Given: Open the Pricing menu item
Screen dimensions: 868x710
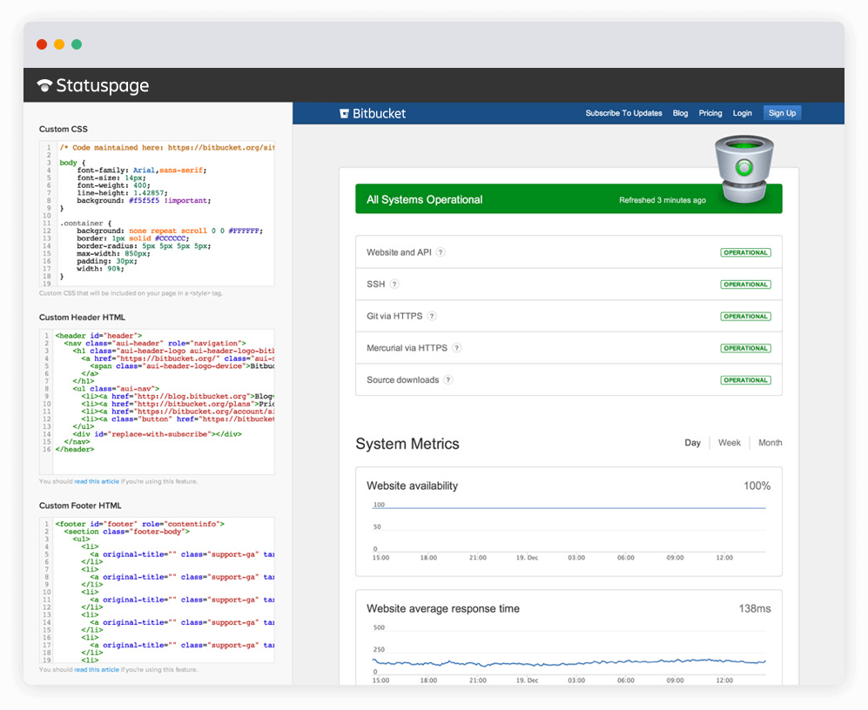Looking at the screenshot, I should tap(710, 113).
